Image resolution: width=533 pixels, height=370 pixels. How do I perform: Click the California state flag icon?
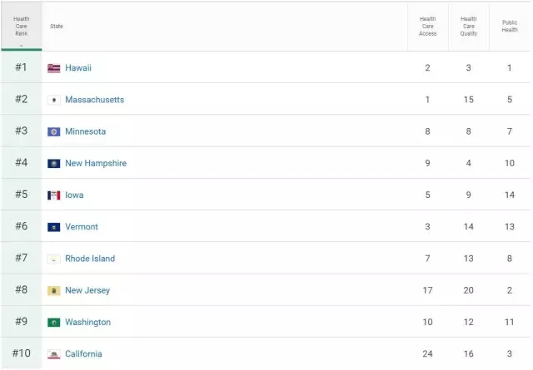pyautogui.click(x=54, y=354)
